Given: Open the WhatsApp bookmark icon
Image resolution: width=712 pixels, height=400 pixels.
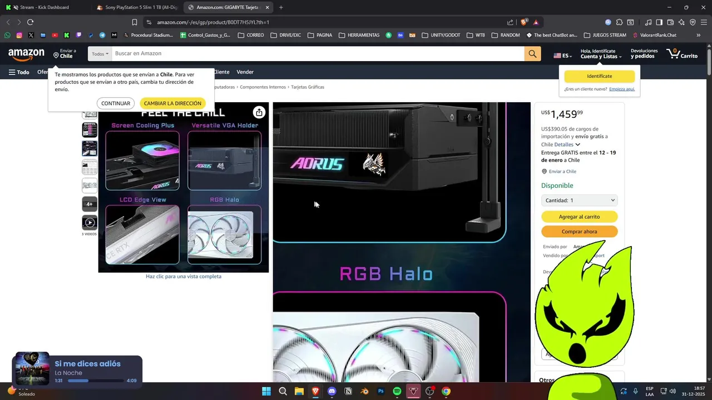Looking at the screenshot, I should tap(7, 35).
